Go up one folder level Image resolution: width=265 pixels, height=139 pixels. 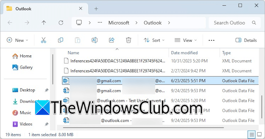(44, 23)
